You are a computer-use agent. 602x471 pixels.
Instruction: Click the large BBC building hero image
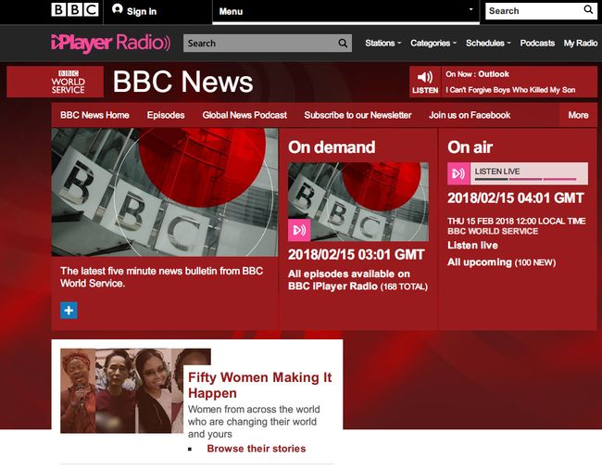point(165,192)
